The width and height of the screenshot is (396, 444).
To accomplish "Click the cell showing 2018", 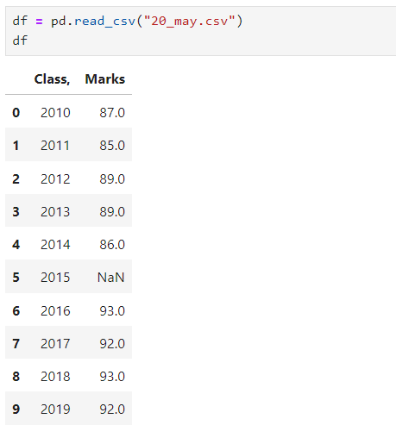I will [55, 376].
